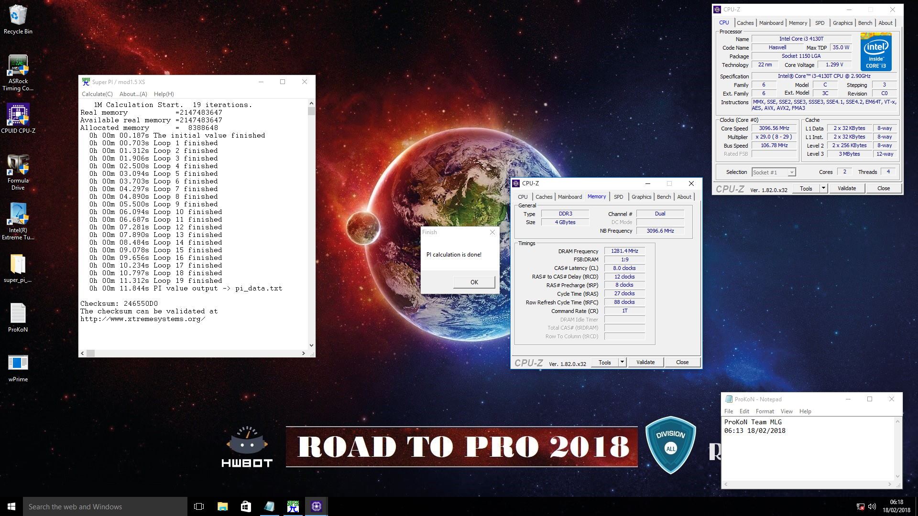918x516 pixels.
Task: Open the Windows Start menu
Action: point(11,506)
